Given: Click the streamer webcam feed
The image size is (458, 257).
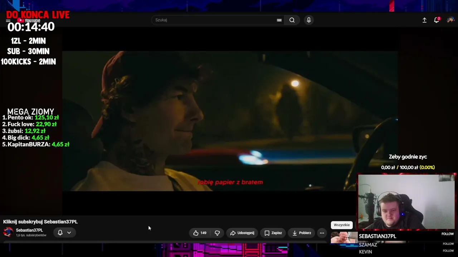Looking at the screenshot, I should tap(406, 202).
